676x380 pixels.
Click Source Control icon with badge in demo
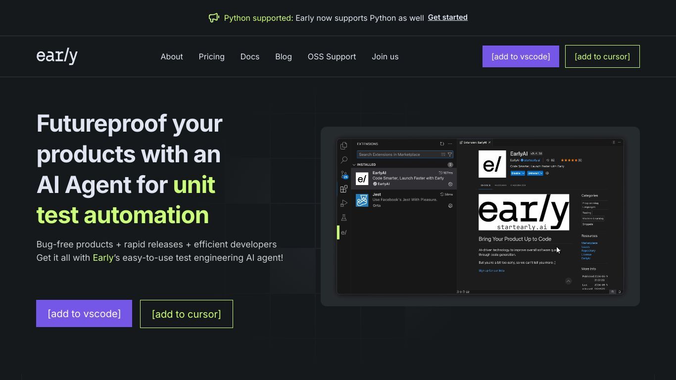344,175
